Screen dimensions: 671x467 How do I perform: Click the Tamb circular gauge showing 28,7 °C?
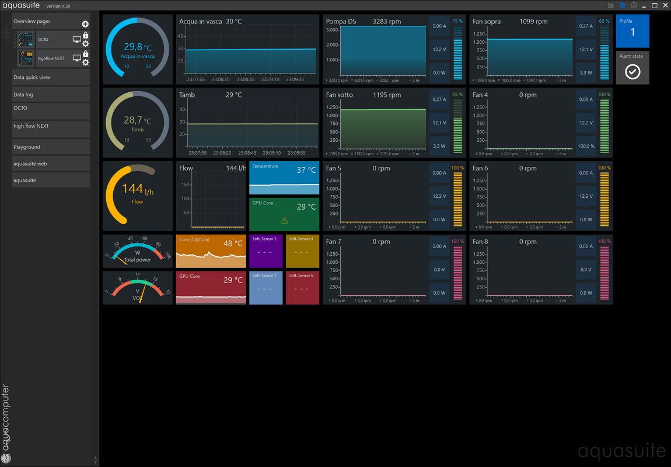pos(137,123)
